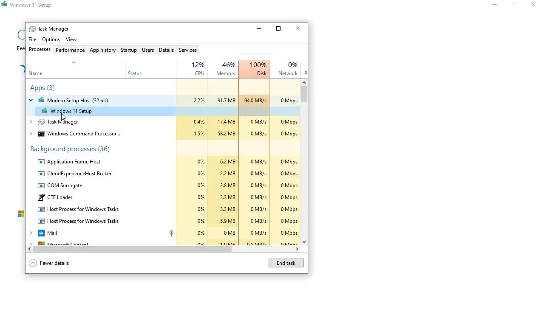This screenshot has width=544, height=326.
Task: Collapse the Modern Setup Host group
Action: click(31, 101)
